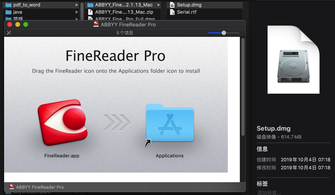Minimize the ABBYY FineReader Pro window
Image resolution: width=335 pixels, height=195 pixels.
pos(18,24)
